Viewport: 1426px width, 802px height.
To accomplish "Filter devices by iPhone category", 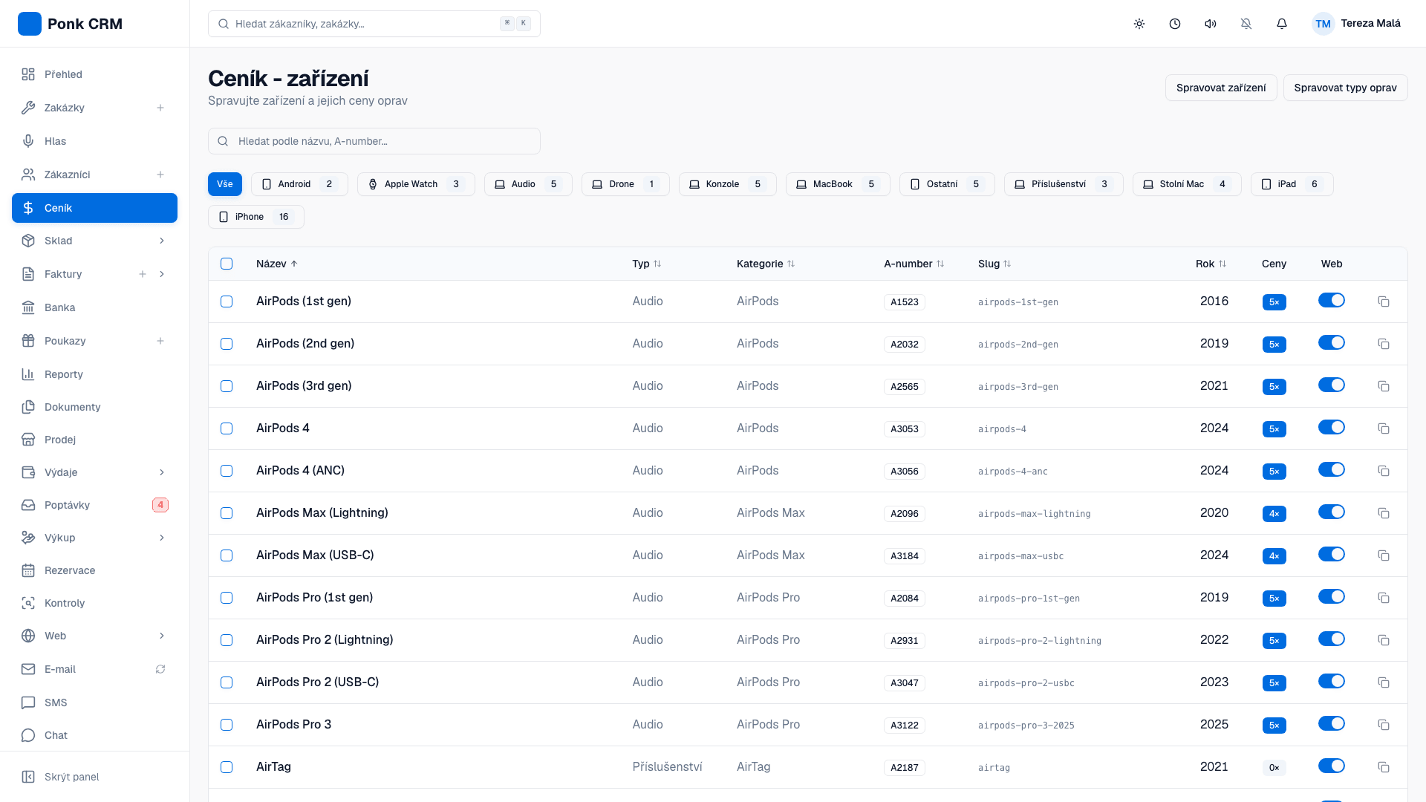I will click(x=256, y=217).
